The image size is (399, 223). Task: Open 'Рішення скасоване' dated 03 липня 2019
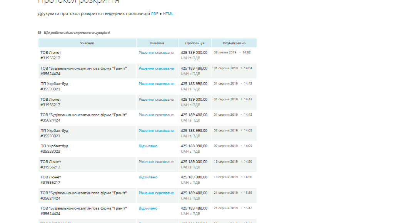[x=156, y=53]
